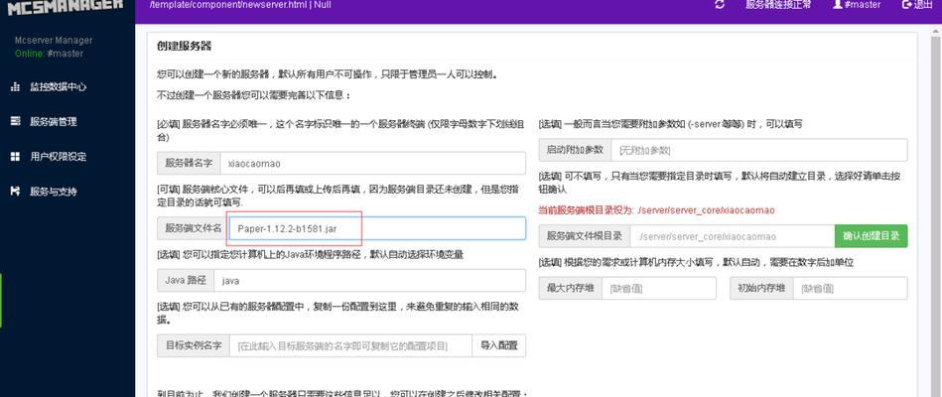This screenshot has width=942, height=397.
Task: Click the logout icon beside 退出
Action: point(906,4)
